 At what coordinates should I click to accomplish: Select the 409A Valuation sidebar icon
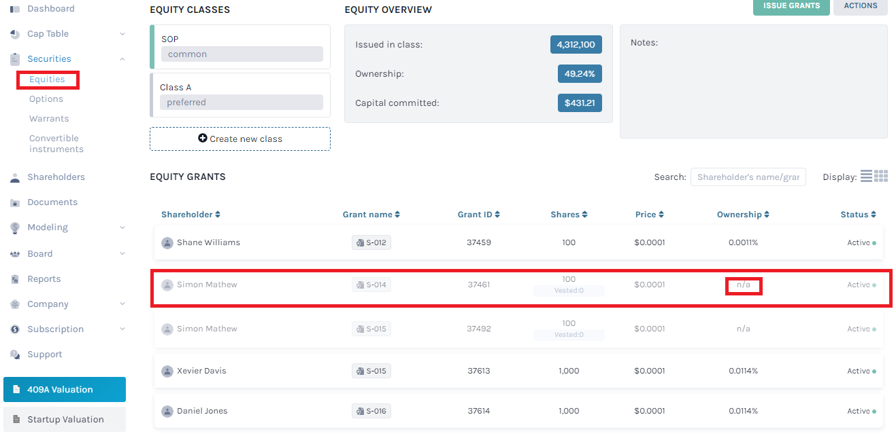coord(16,389)
